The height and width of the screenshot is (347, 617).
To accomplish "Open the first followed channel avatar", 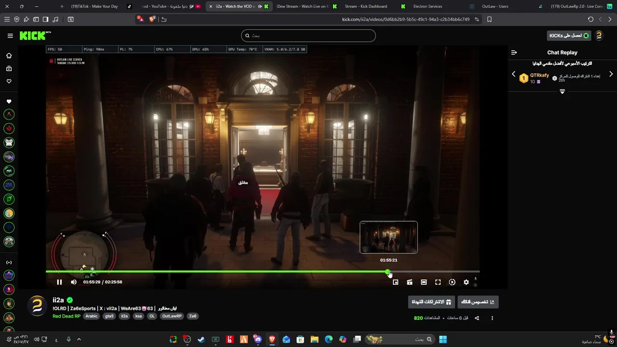I will click(x=9, y=115).
